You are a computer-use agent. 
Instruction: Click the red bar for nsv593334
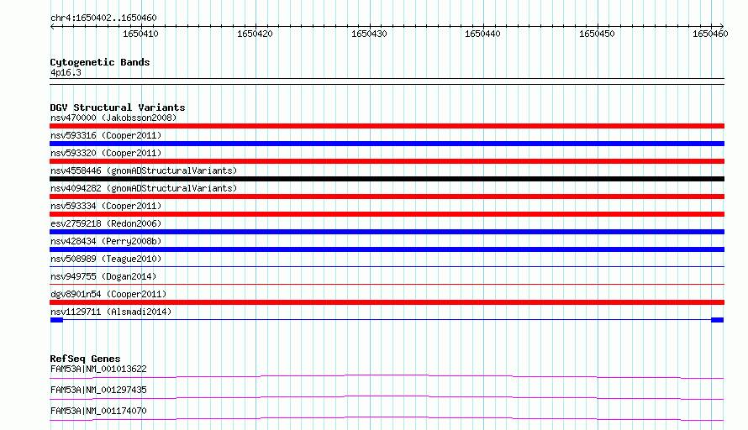387,214
